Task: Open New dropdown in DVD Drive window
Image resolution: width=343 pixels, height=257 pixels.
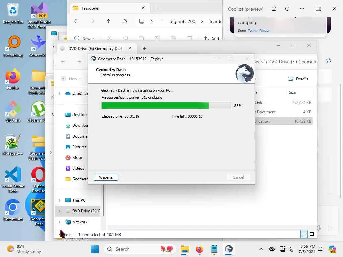Action: (71, 79)
